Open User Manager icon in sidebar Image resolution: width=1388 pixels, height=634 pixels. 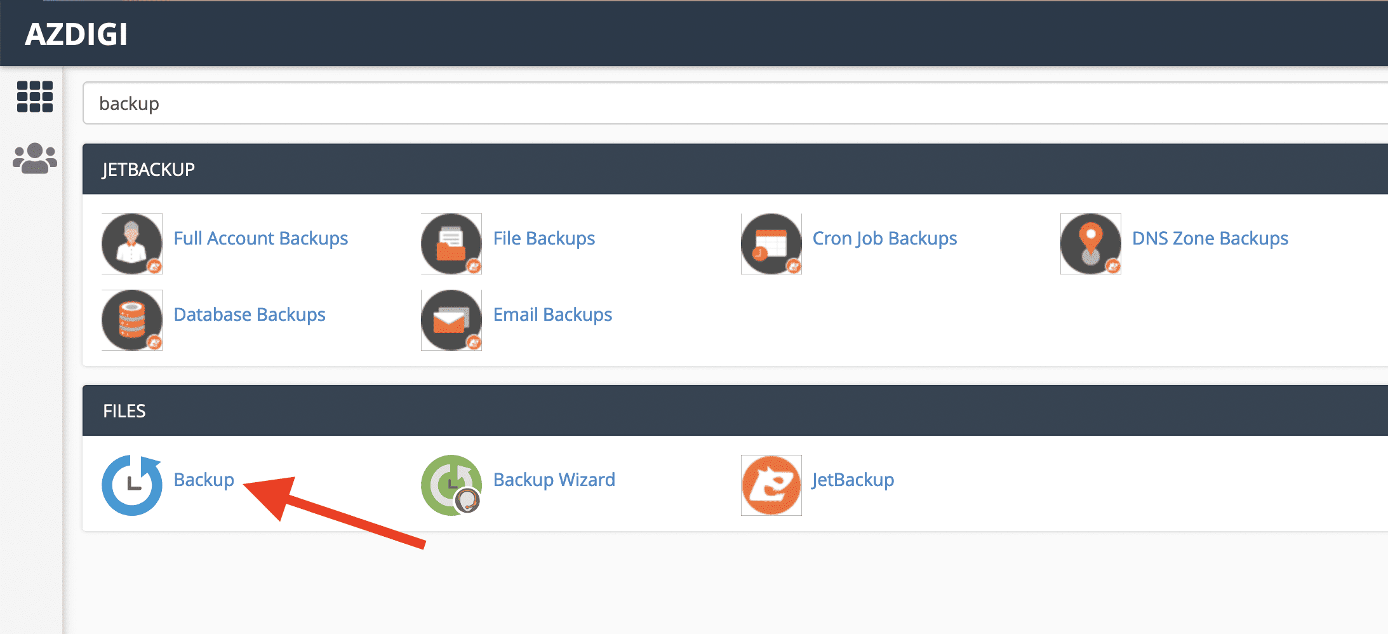35,158
